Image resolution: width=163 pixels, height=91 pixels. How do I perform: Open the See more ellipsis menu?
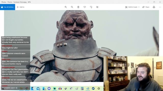160,7
